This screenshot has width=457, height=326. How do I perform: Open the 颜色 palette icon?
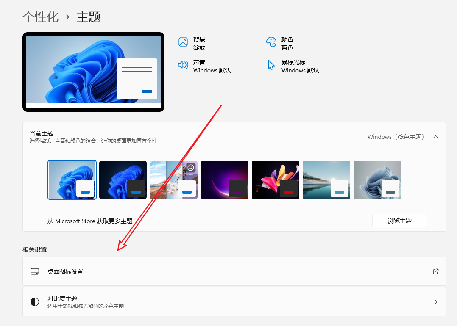271,42
